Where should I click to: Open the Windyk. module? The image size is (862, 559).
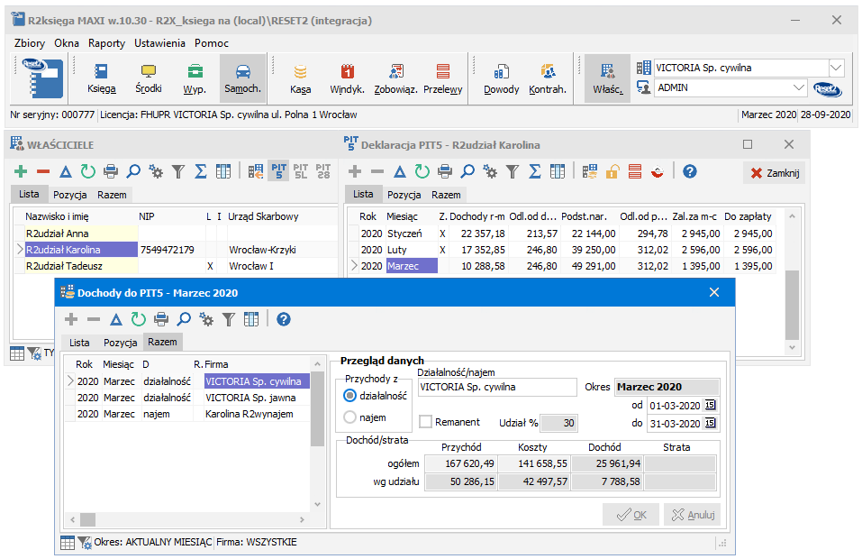point(347,78)
